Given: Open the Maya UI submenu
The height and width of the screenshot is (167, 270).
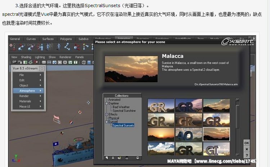Looking at the screenshot, I should [28, 107].
